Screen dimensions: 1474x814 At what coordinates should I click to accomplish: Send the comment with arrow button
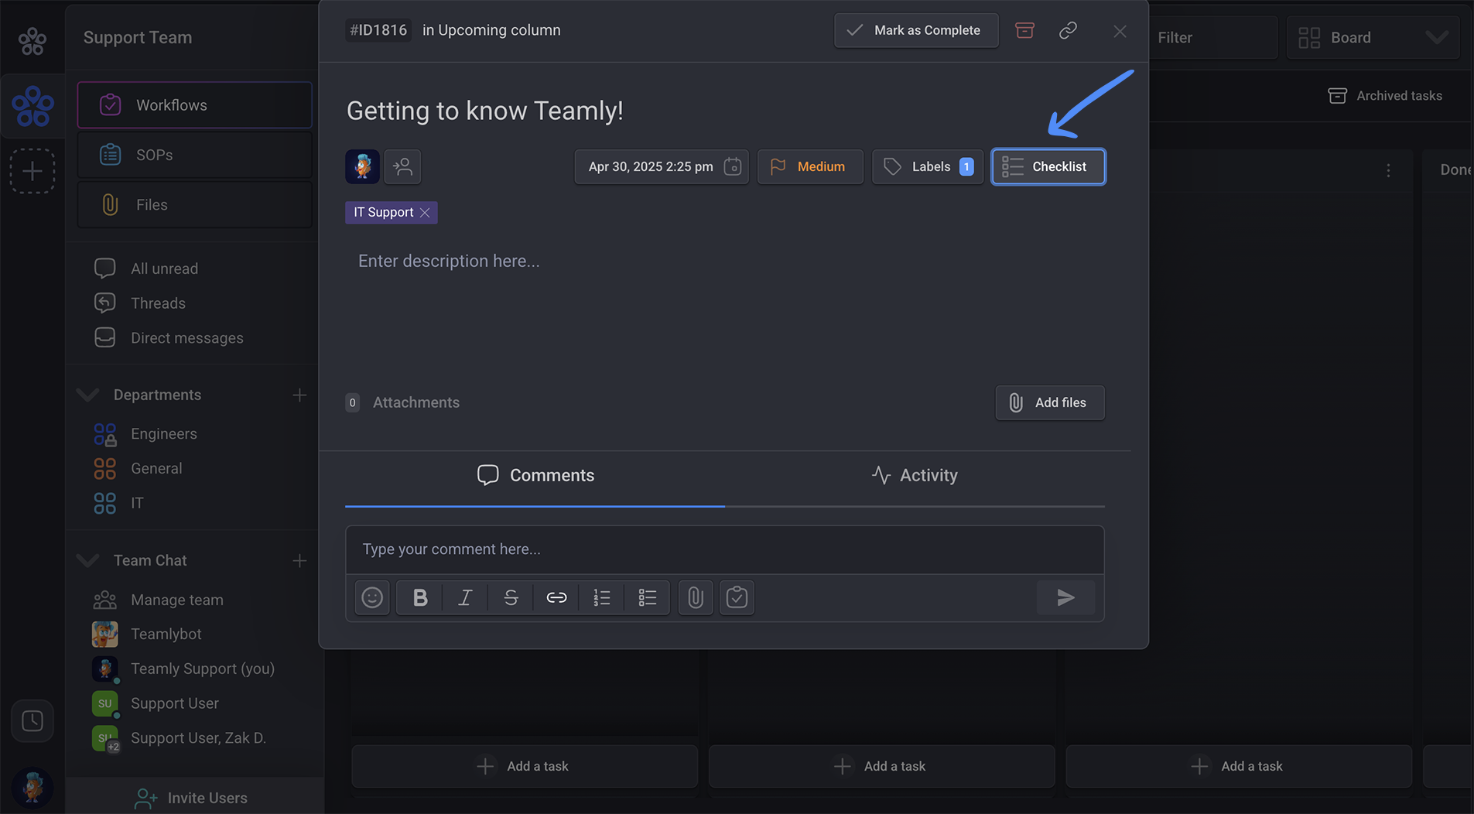(1065, 597)
